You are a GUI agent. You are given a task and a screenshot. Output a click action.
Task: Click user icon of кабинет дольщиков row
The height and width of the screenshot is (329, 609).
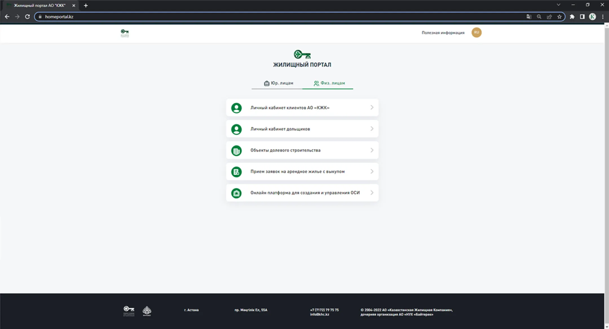pyautogui.click(x=236, y=129)
